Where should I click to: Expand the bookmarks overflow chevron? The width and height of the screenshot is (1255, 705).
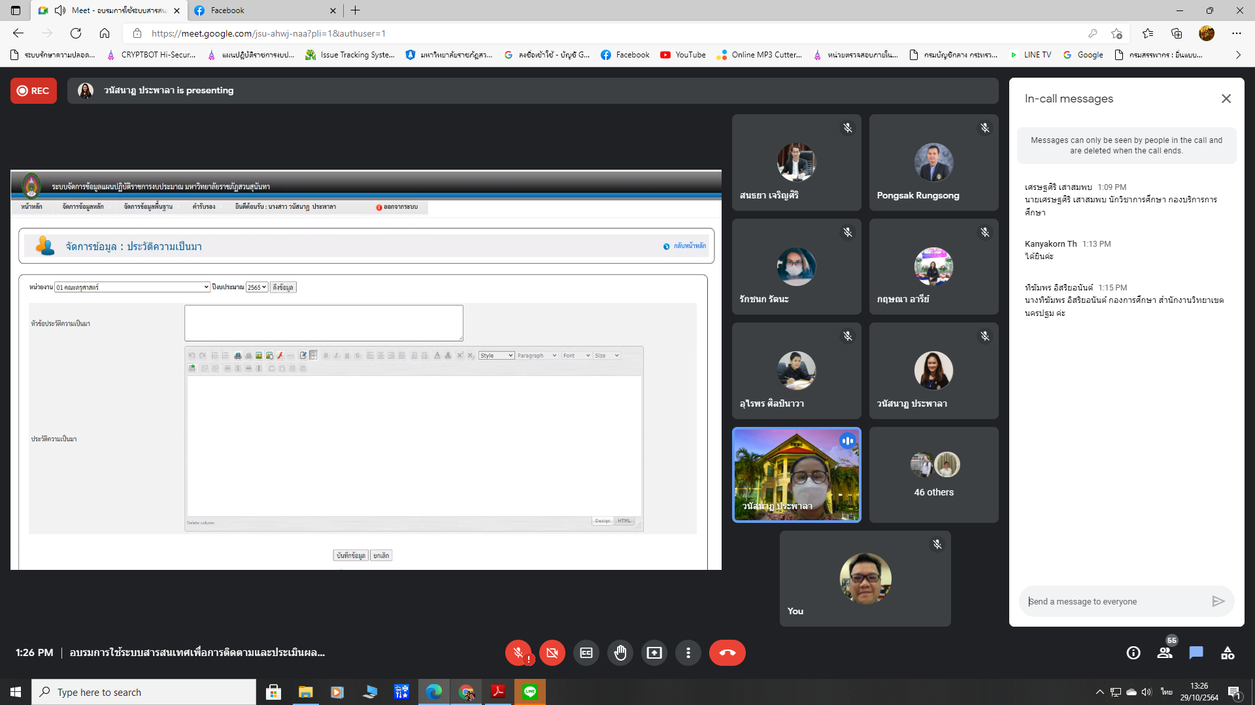[x=1238, y=55]
